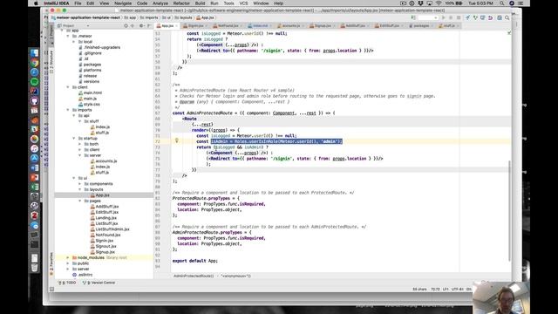Click 'export default App;' line in editor
The height and width of the screenshot is (314, 558).
195,261
